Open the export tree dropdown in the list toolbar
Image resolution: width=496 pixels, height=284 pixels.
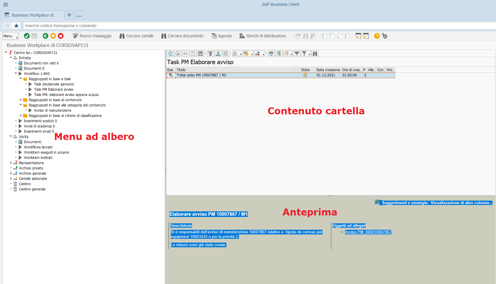(288, 53)
